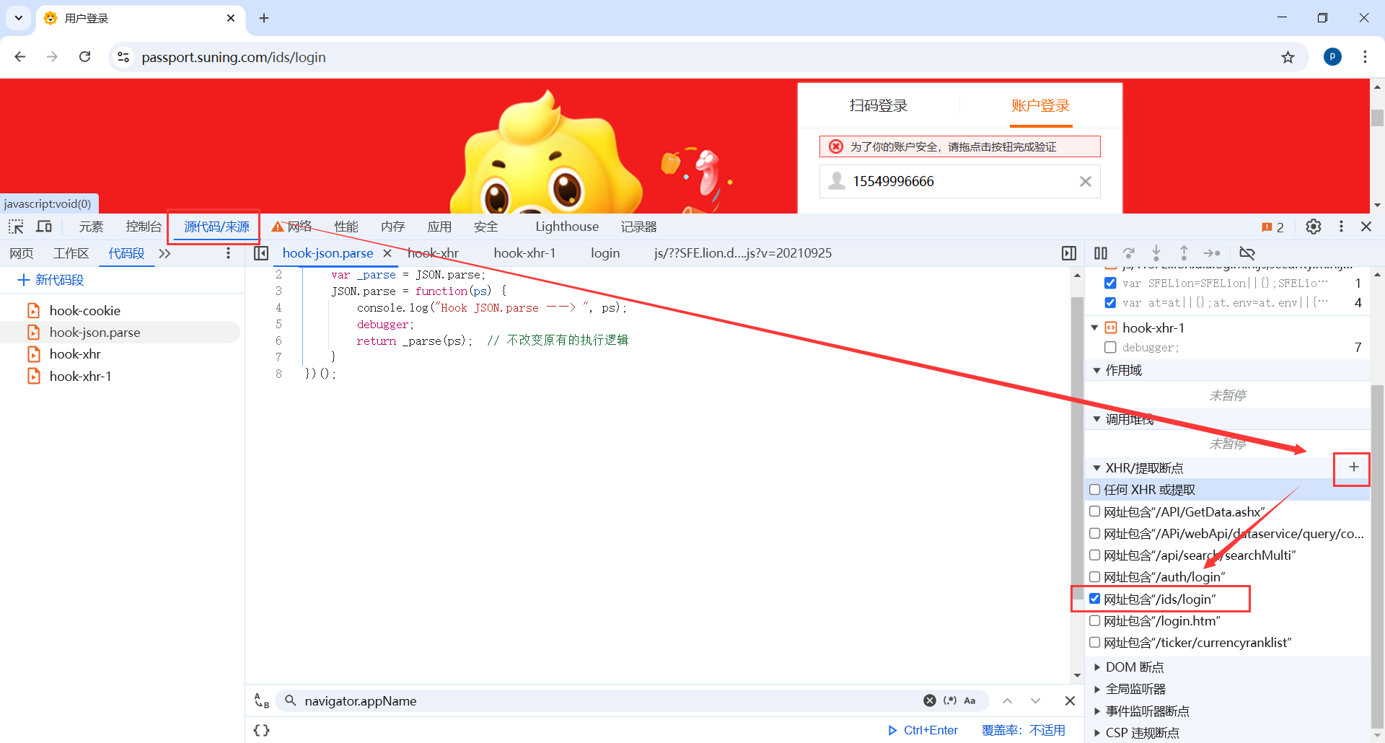Enable match case search option
The width and height of the screenshot is (1385, 743).
coord(969,700)
